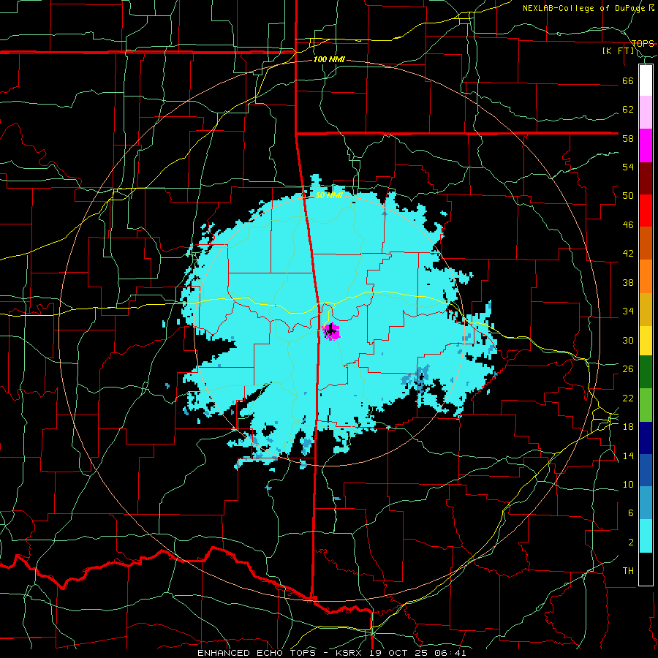Click the legend value 66
This screenshot has width=658, height=658.
(628, 80)
